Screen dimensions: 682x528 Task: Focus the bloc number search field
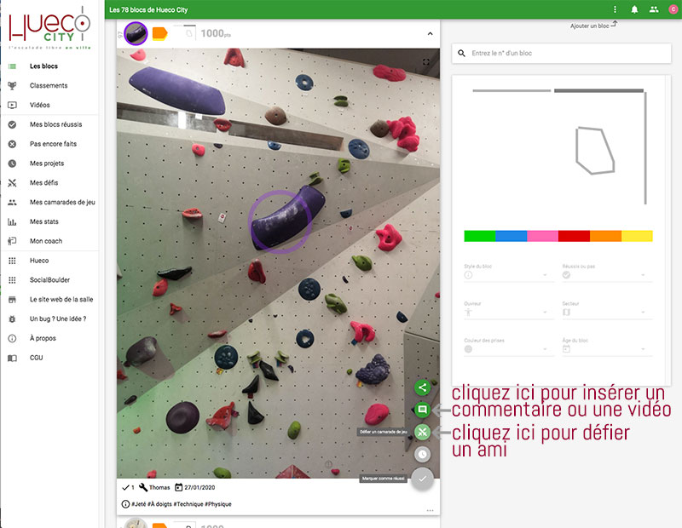point(561,54)
